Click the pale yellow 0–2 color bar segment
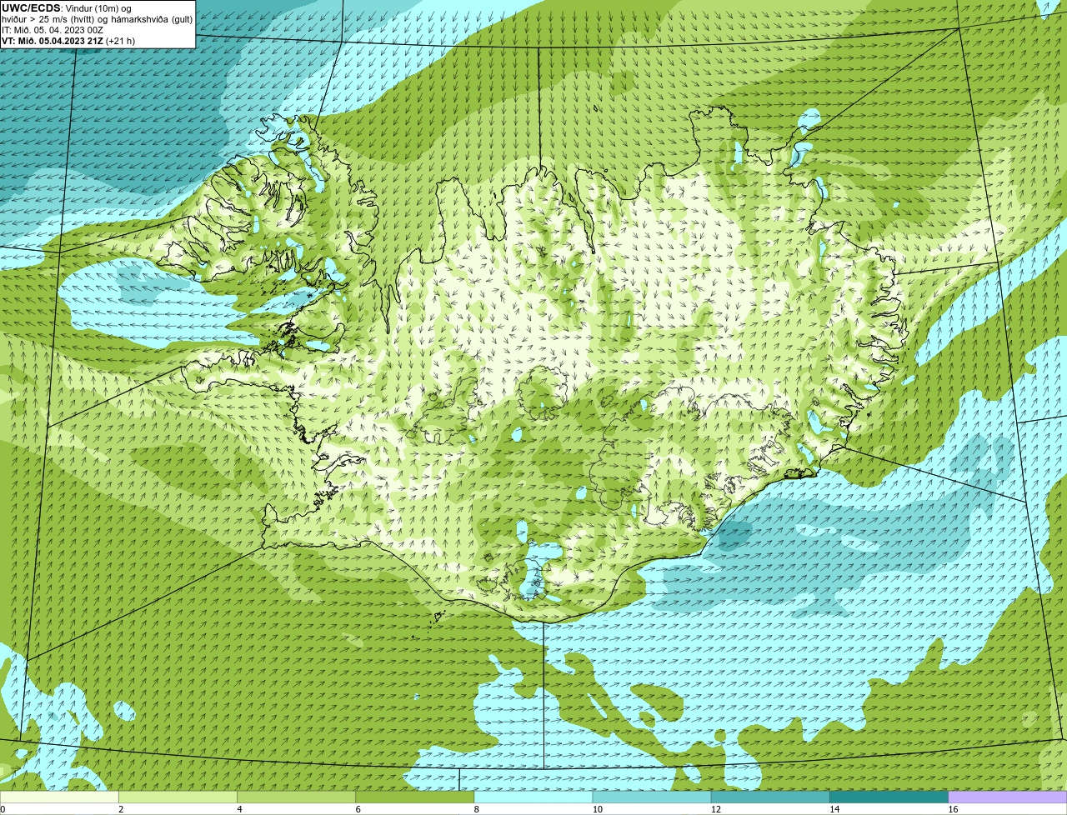This screenshot has height=815, width=1067. click(x=59, y=797)
